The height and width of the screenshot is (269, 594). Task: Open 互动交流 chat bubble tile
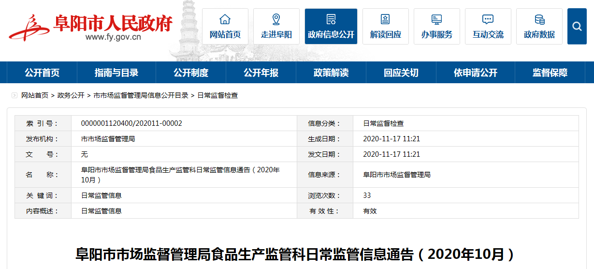point(488,26)
